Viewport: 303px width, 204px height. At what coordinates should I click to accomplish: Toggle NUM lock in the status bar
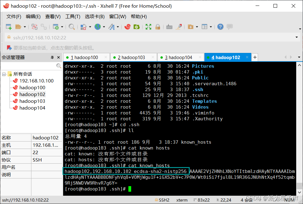289,200
